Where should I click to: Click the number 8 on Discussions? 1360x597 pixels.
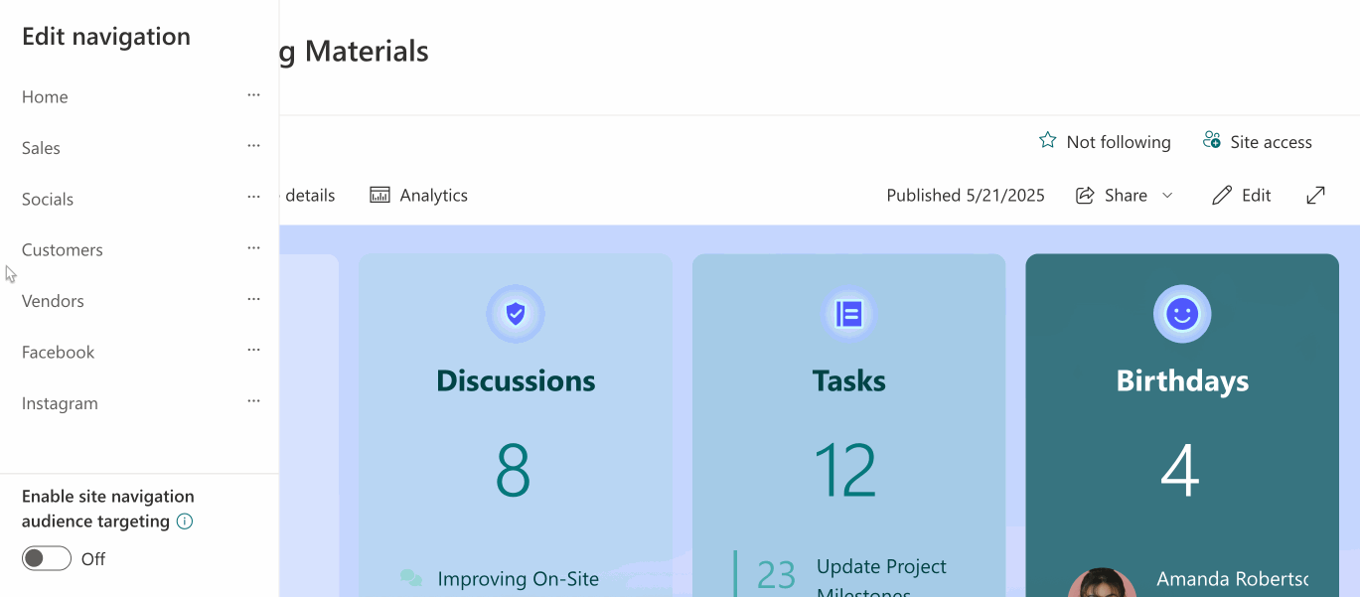pos(514,469)
